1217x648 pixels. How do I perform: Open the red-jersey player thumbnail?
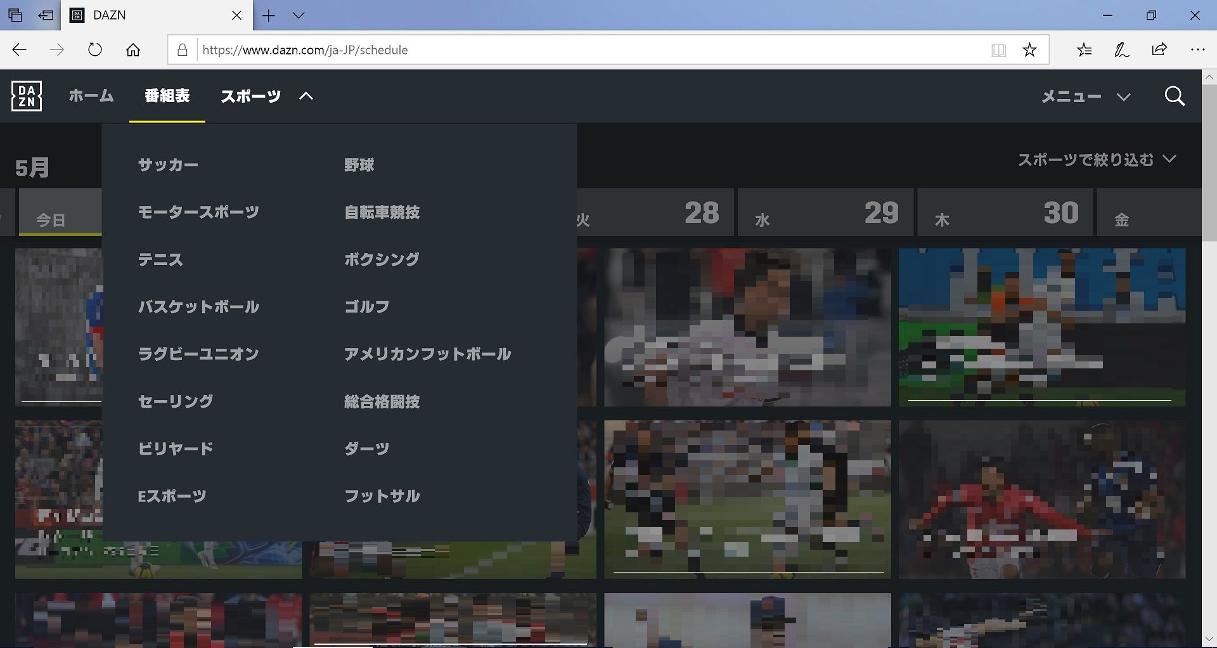(1042, 499)
